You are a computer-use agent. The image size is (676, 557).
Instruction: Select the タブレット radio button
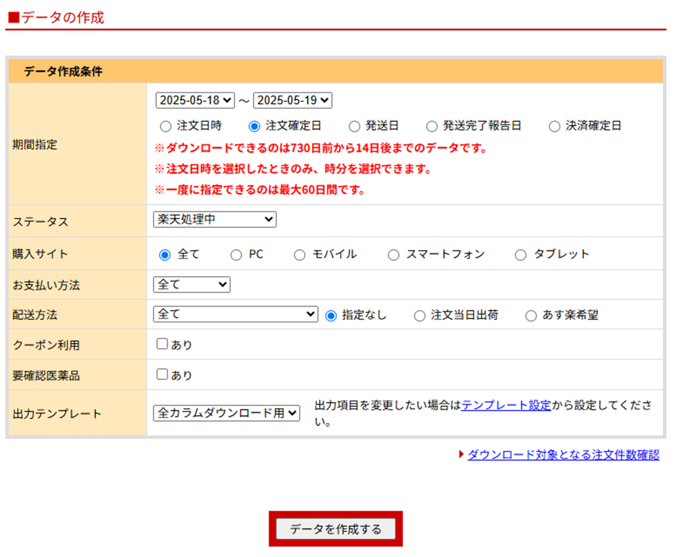coord(521,255)
